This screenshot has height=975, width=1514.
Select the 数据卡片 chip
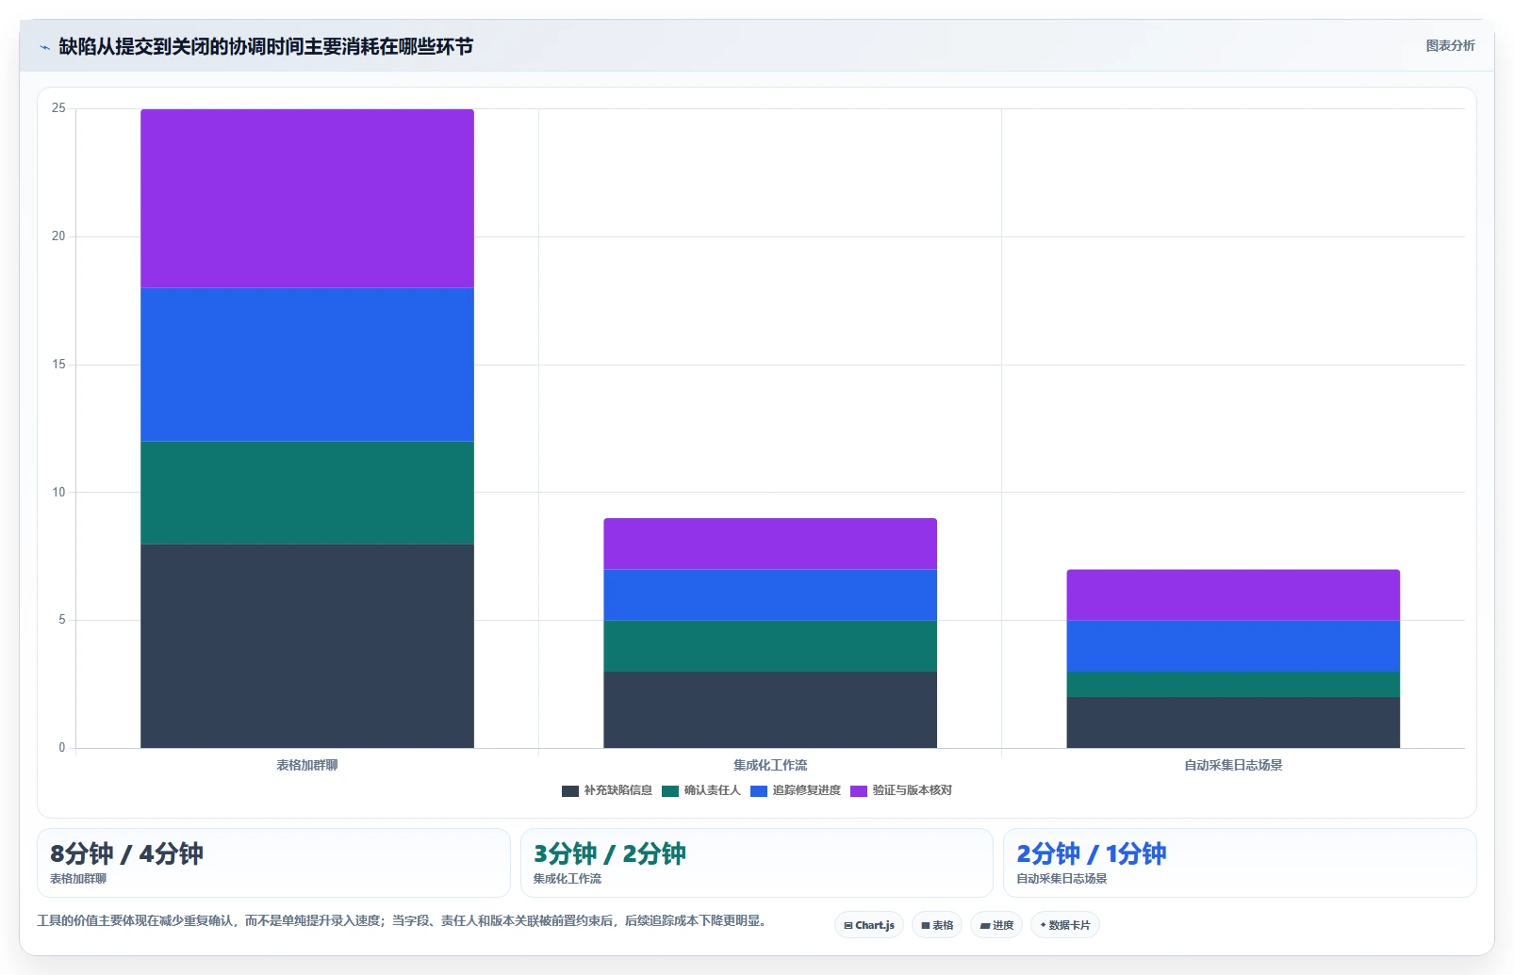(x=1065, y=925)
